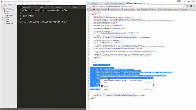The image size is (196, 110).
Task: Switch to Signin Template for Bootstrap tab
Action: 116,3
